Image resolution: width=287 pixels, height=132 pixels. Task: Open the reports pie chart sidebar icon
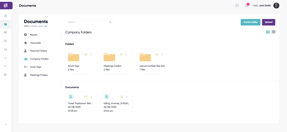click(x=5, y=74)
